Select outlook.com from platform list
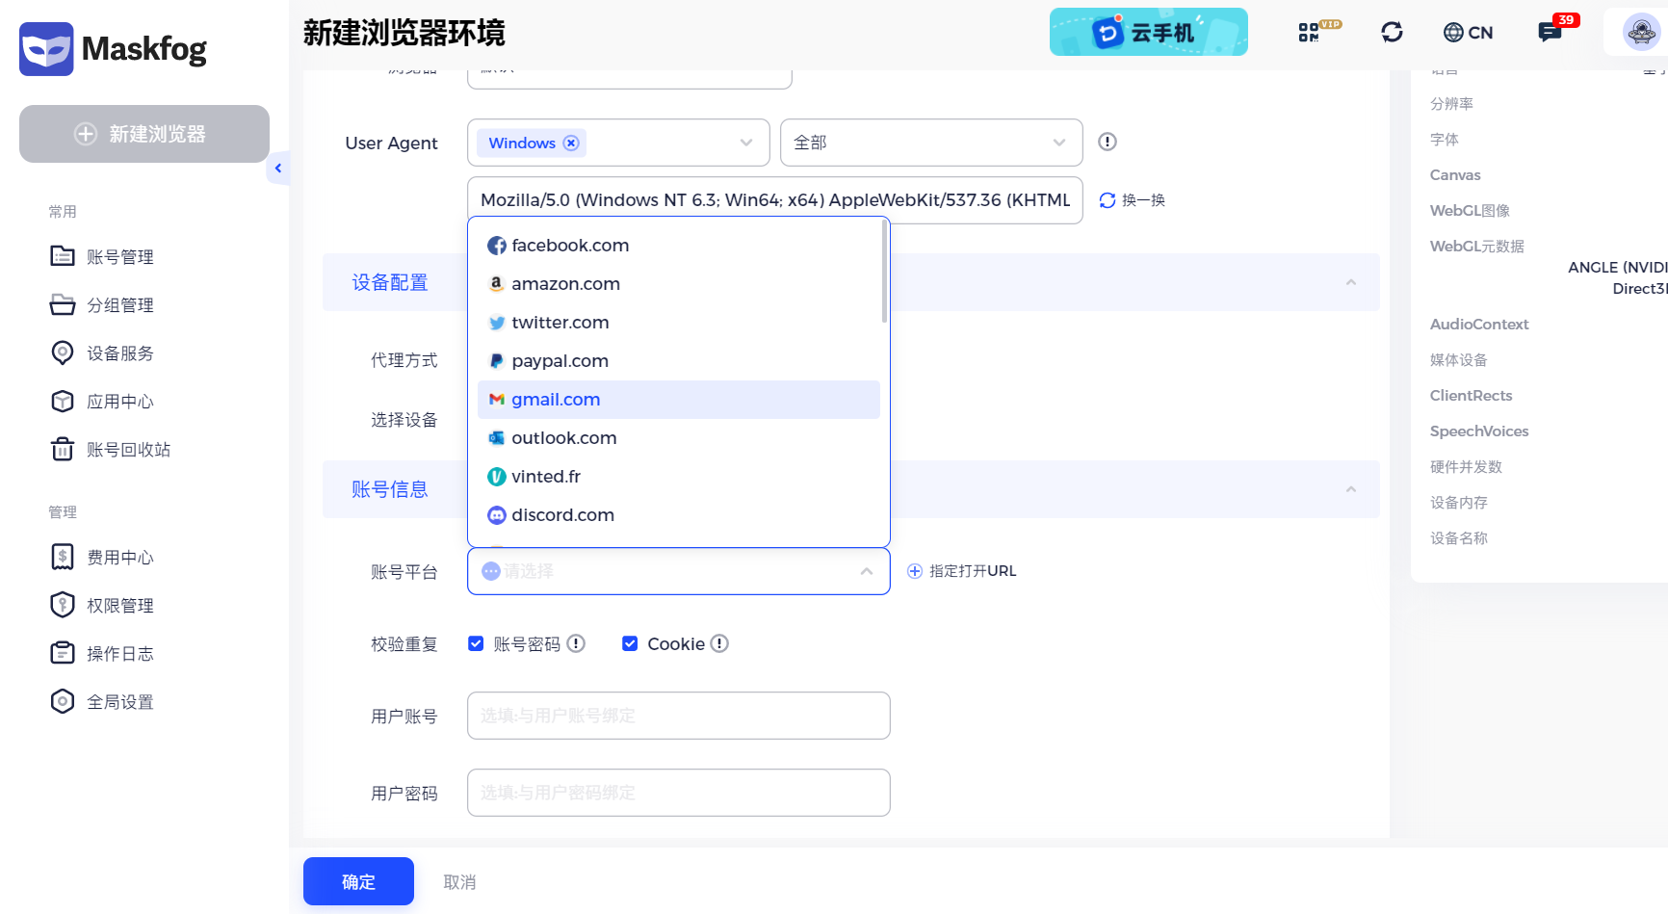 (x=679, y=438)
